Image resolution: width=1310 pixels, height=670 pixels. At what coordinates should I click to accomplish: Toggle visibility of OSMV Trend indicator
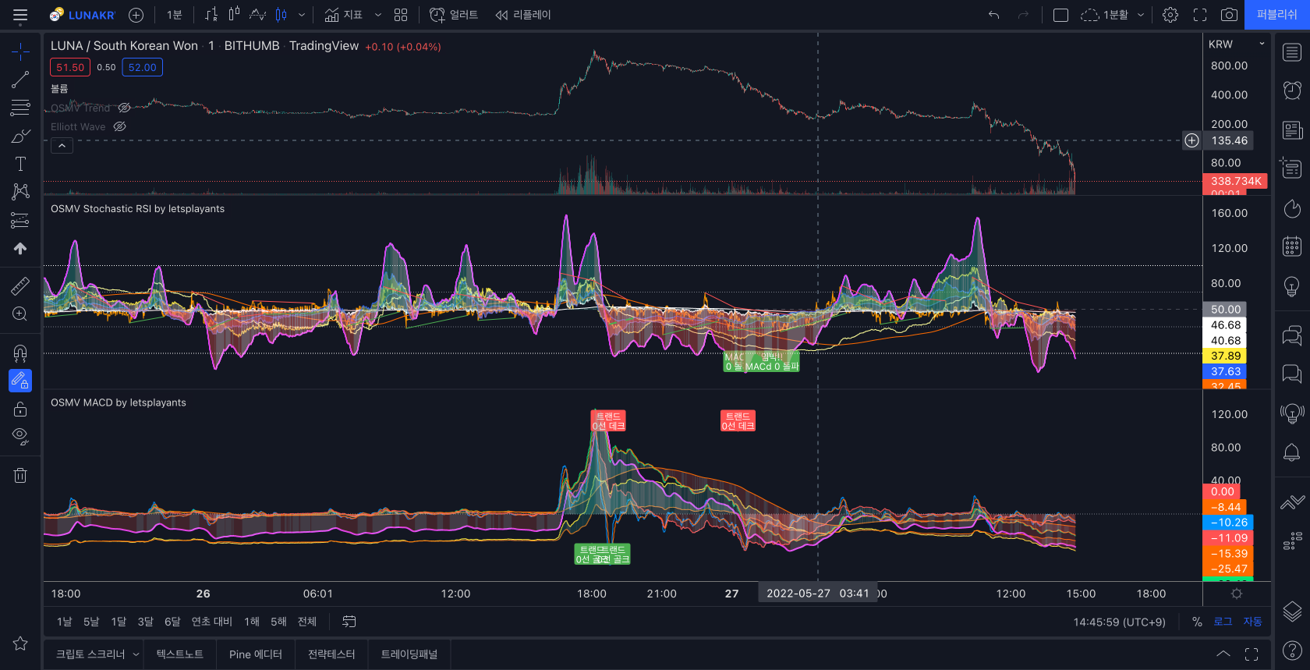(x=124, y=108)
